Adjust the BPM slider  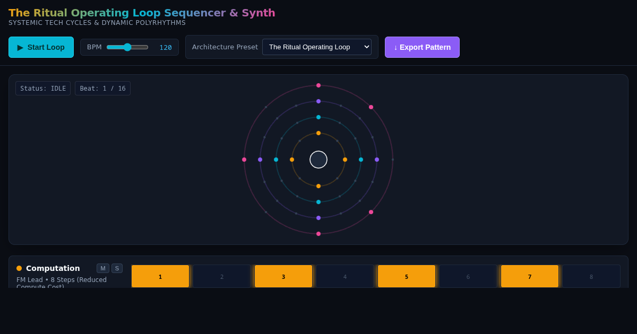(127, 47)
